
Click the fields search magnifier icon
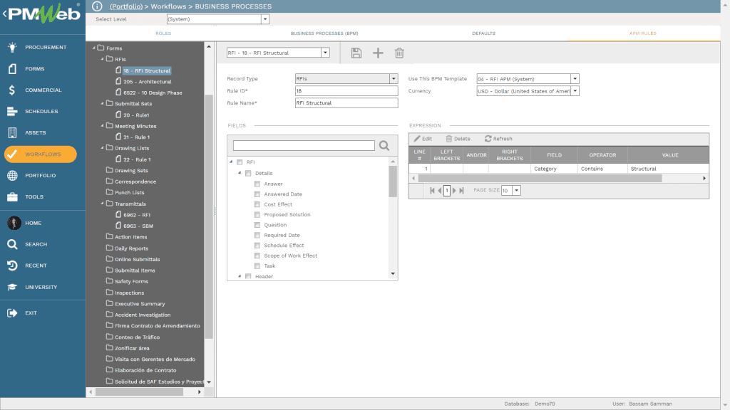tap(384, 145)
